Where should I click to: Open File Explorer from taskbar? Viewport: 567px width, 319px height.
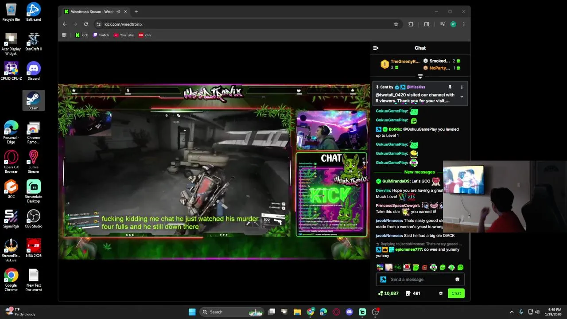297,312
